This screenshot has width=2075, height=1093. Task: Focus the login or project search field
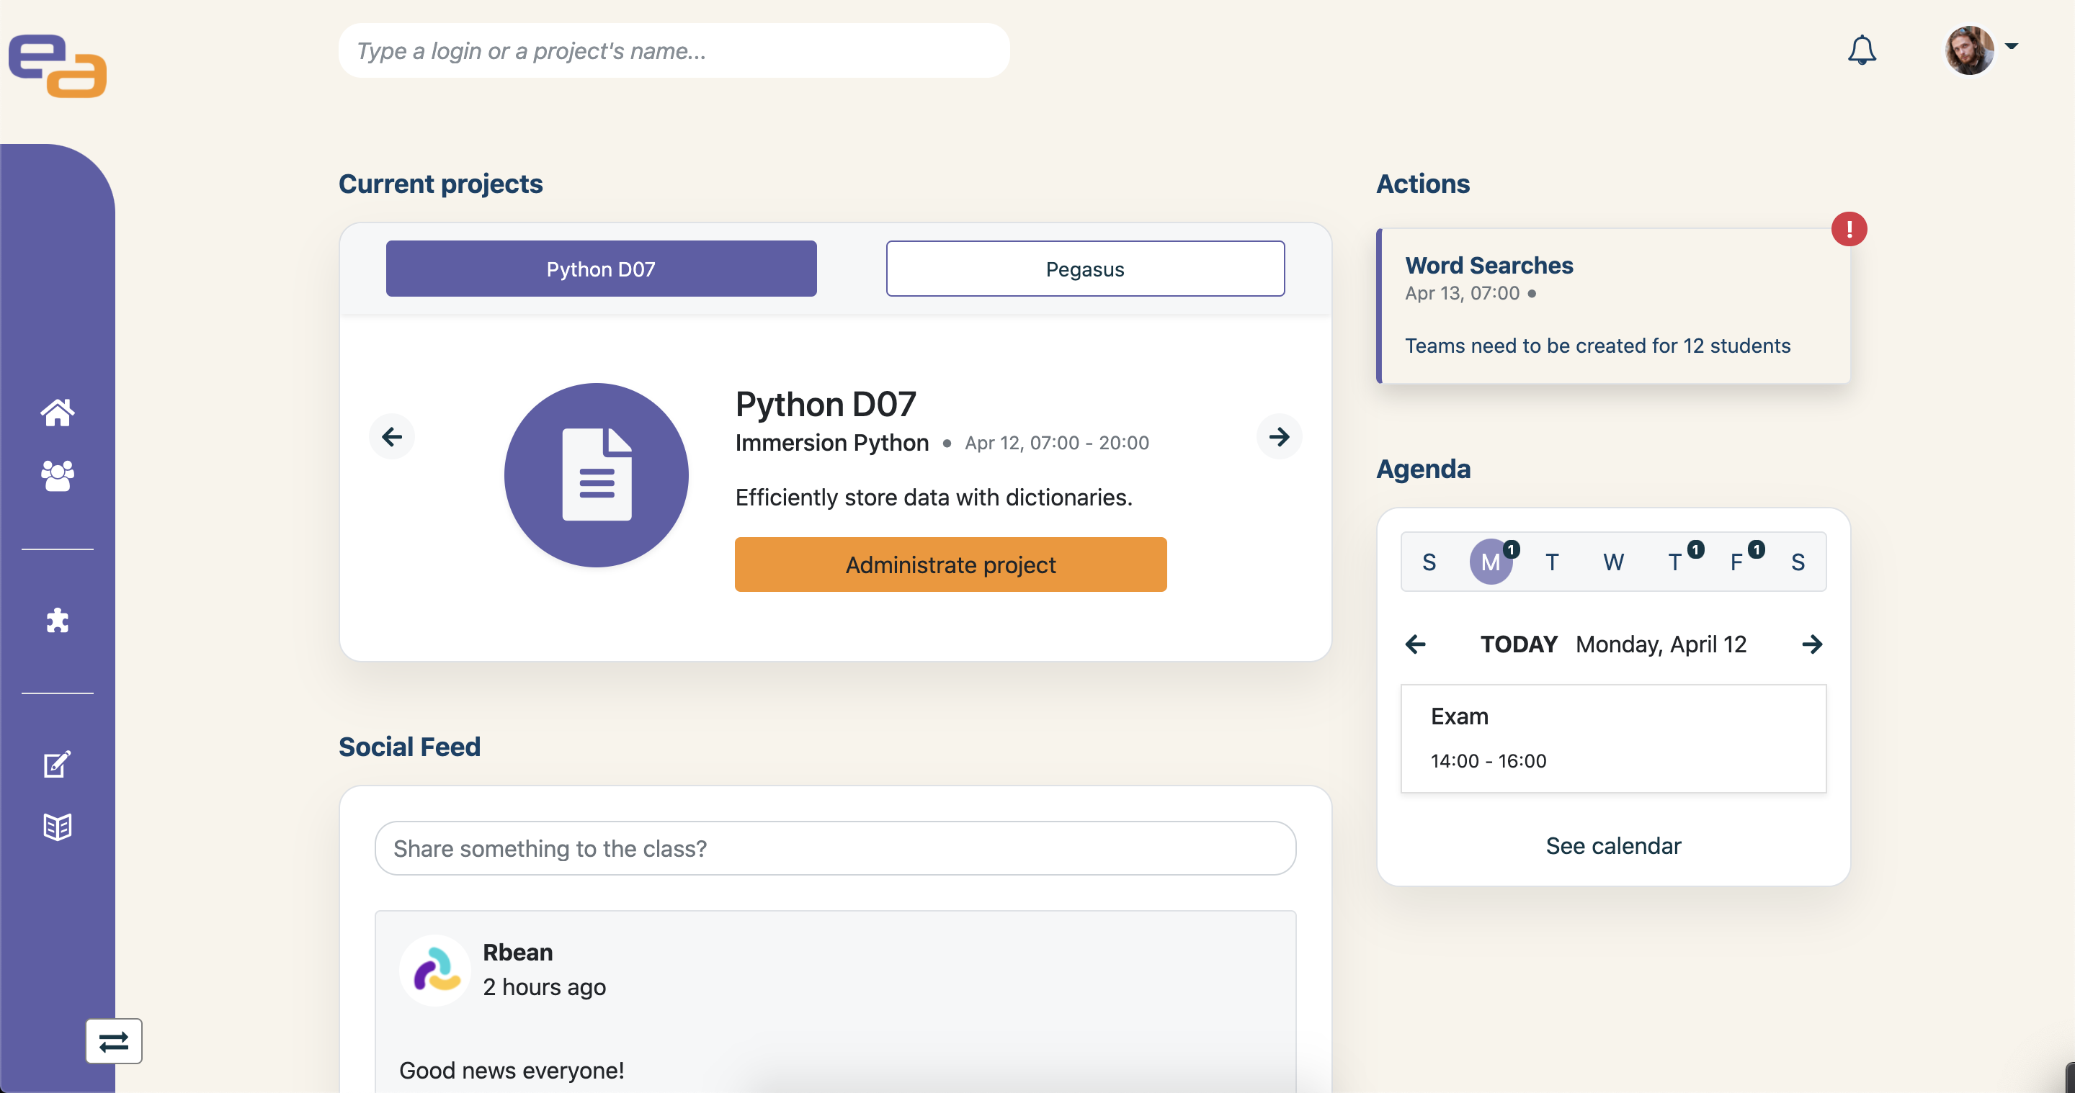[674, 50]
